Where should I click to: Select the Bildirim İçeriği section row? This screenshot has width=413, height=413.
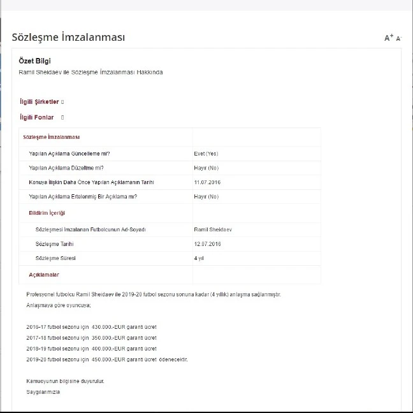click(x=47, y=213)
